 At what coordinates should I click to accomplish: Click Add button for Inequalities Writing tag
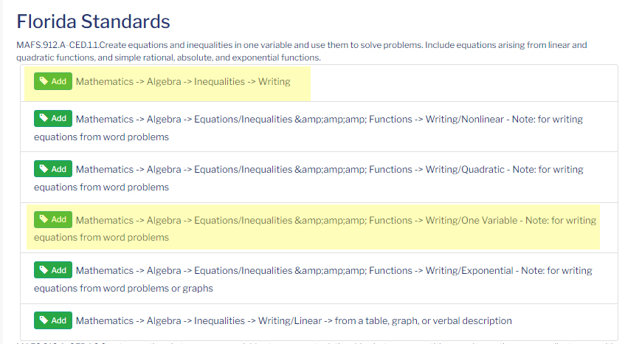tap(53, 81)
